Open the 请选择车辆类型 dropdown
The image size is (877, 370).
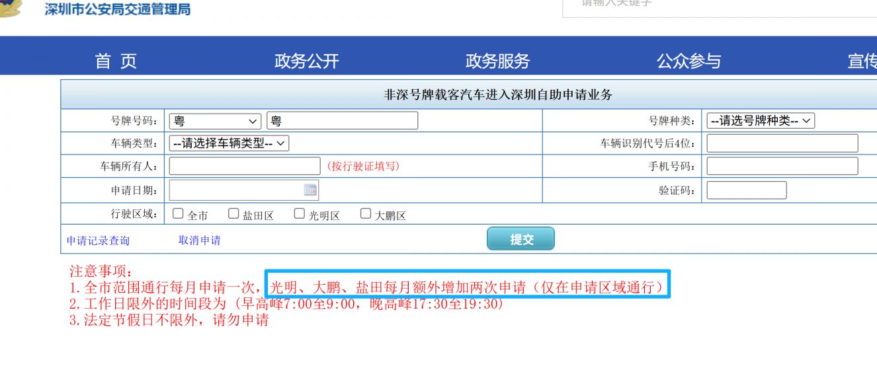click(229, 143)
